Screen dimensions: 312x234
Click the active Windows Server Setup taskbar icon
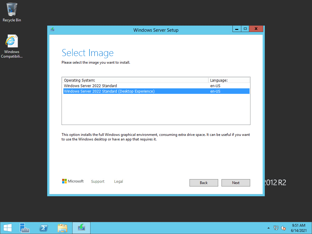[81, 228]
